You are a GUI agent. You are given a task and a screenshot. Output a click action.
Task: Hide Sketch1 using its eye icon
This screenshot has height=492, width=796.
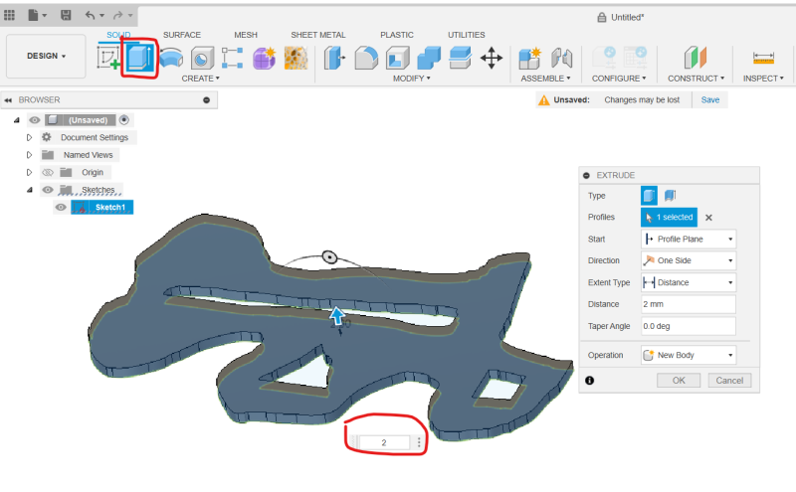[61, 207]
